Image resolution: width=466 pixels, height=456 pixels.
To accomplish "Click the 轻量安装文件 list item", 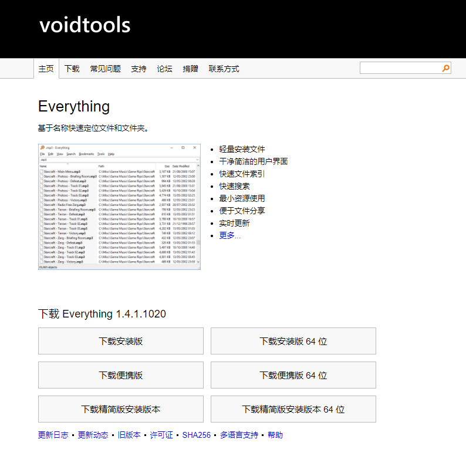I will click(242, 149).
